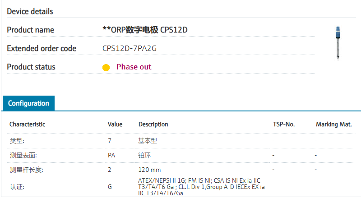Image resolution: width=361 pixels, height=198 pixels.
Task: Click the Marking Mat. column header
Action: click(x=333, y=124)
